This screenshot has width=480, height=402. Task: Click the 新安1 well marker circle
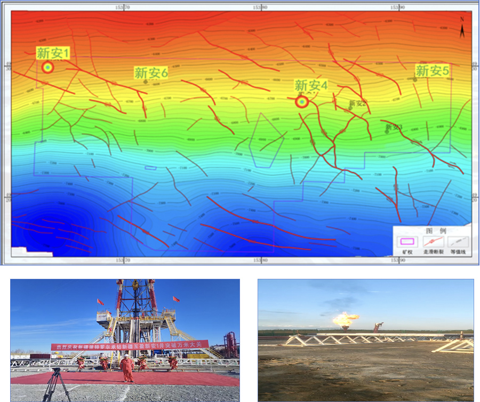pos(47,67)
